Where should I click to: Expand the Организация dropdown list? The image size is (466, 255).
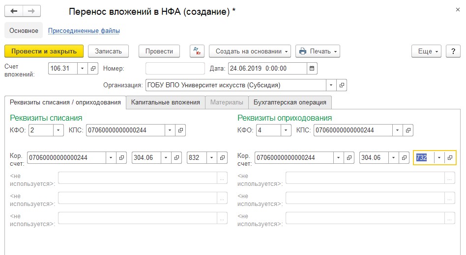[x=331, y=85]
